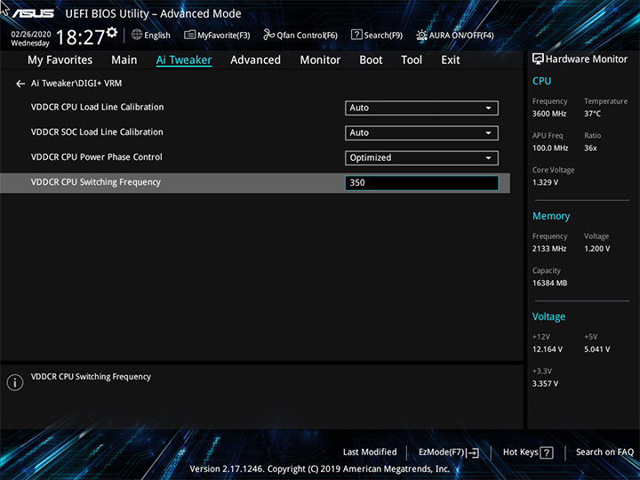Viewport: 640px width, 480px height.
Task: Open Hot Keys help
Action: point(528,452)
